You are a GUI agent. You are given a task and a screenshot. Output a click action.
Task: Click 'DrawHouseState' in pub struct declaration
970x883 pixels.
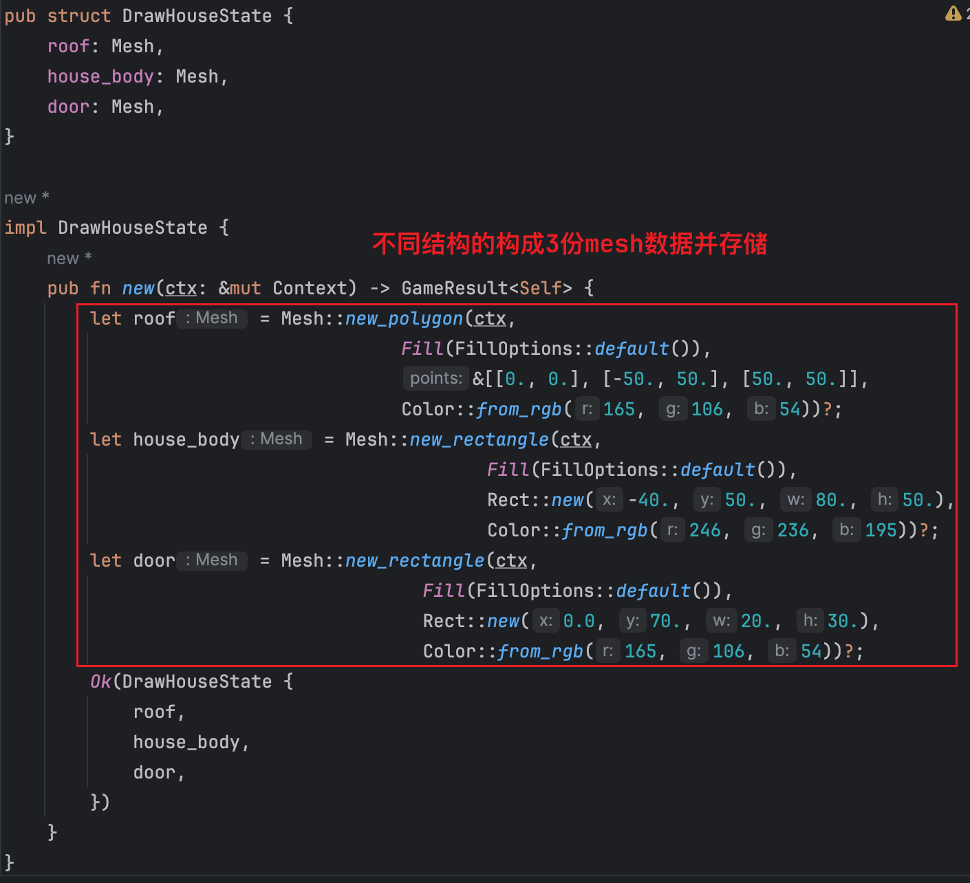click(x=197, y=16)
